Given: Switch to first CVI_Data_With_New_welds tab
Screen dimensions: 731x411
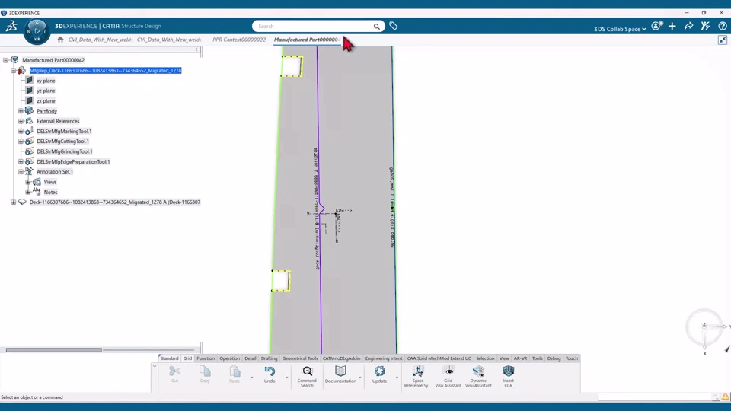Looking at the screenshot, I should 101,40.
